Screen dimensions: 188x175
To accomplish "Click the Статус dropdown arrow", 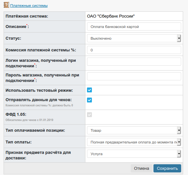I will [x=179, y=38].
